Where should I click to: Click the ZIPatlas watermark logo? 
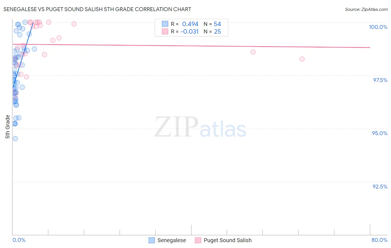[200, 127]
